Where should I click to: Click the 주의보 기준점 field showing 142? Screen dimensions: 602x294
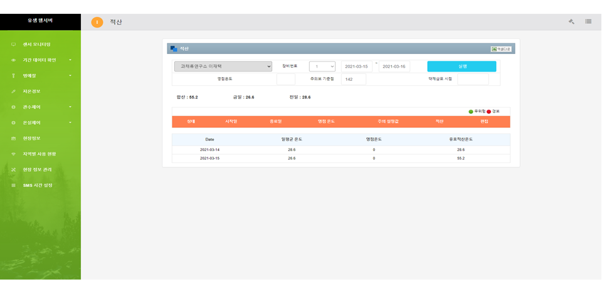coord(353,80)
